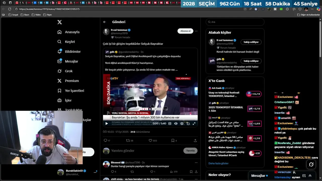Expand the video to fullscreen
Image resolution: width=322 pixels, height=181 pixels.
(194, 123)
